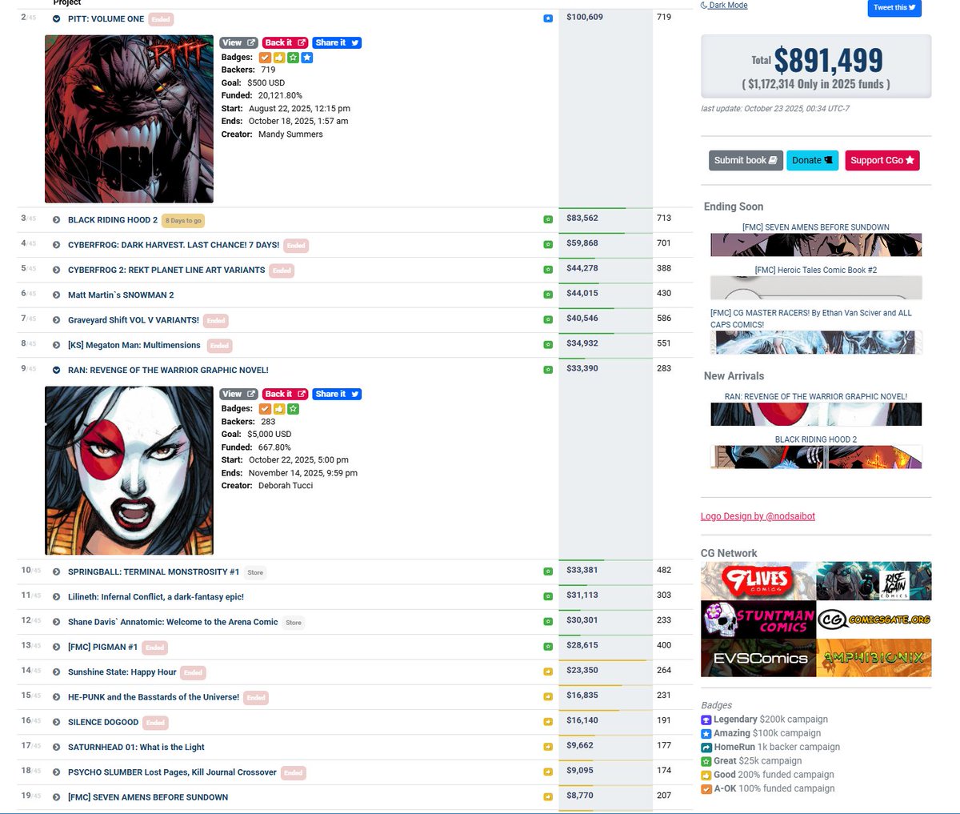The image size is (960, 814).
Task: Expand SPRINGBALL: TERMINAL MONSTROSITY #1 row
Action: [x=56, y=572]
